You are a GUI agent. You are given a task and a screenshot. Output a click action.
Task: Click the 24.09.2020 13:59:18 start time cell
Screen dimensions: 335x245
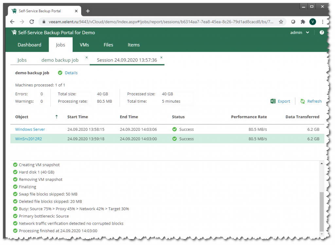86,139
